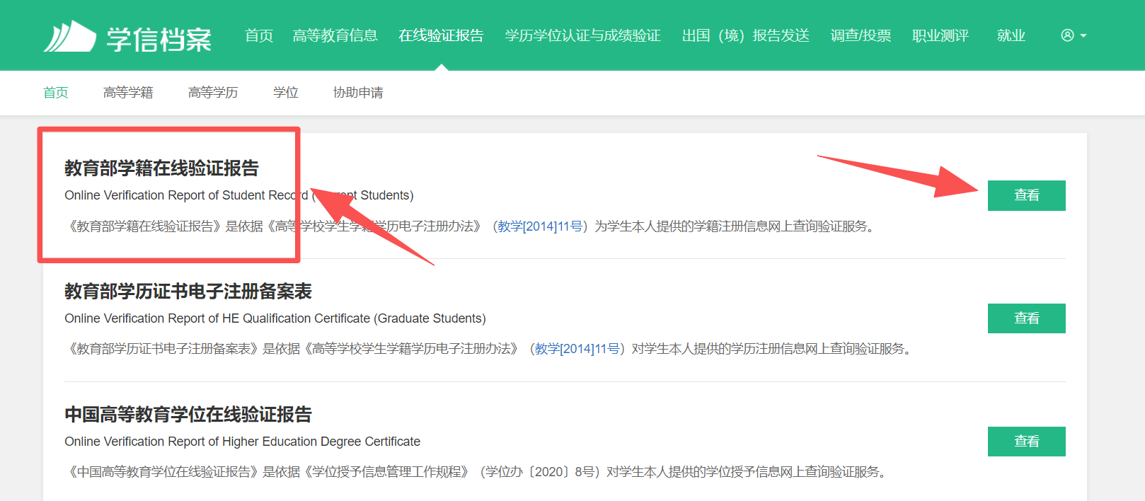Screen dimensions: 1145x501
Task: Open 教学[2014]11号 link in 学籍 description
Action: pos(541,226)
